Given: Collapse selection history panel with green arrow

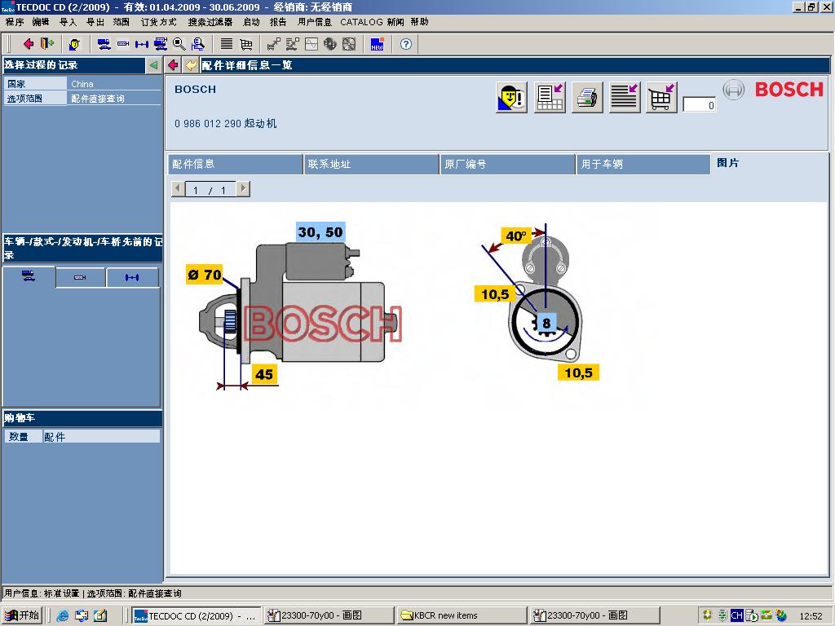Looking at the screenshot, I should point(153,65).
